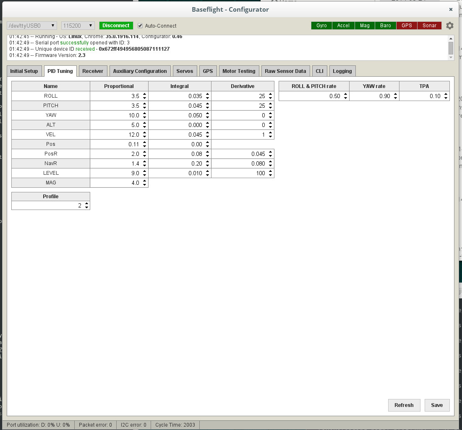
Task: Open the /dev/ttyUSB0 port dropdown
Action: (x=32, y=26)
